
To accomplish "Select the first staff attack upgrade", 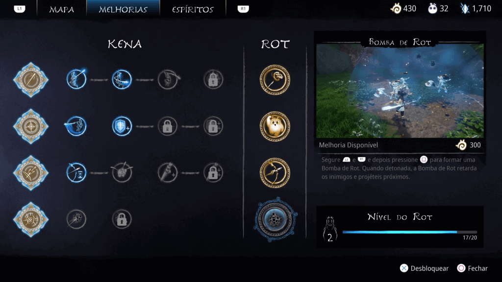I will click(x=76, y=79).
